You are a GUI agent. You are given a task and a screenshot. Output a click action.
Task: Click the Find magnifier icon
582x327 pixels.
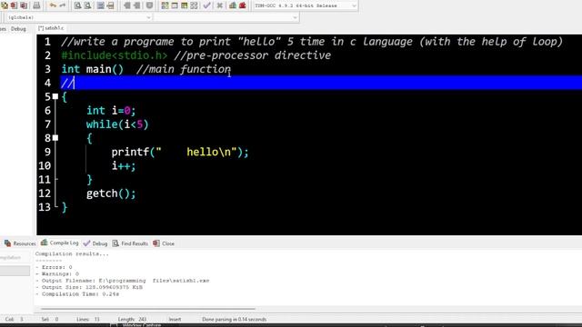click(x=77, y=5)
